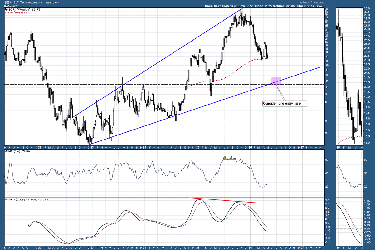This screenshot has width=375, height=250.
Task: Click the red divergence trendline on TRIX panel
Action: (223, 200)
